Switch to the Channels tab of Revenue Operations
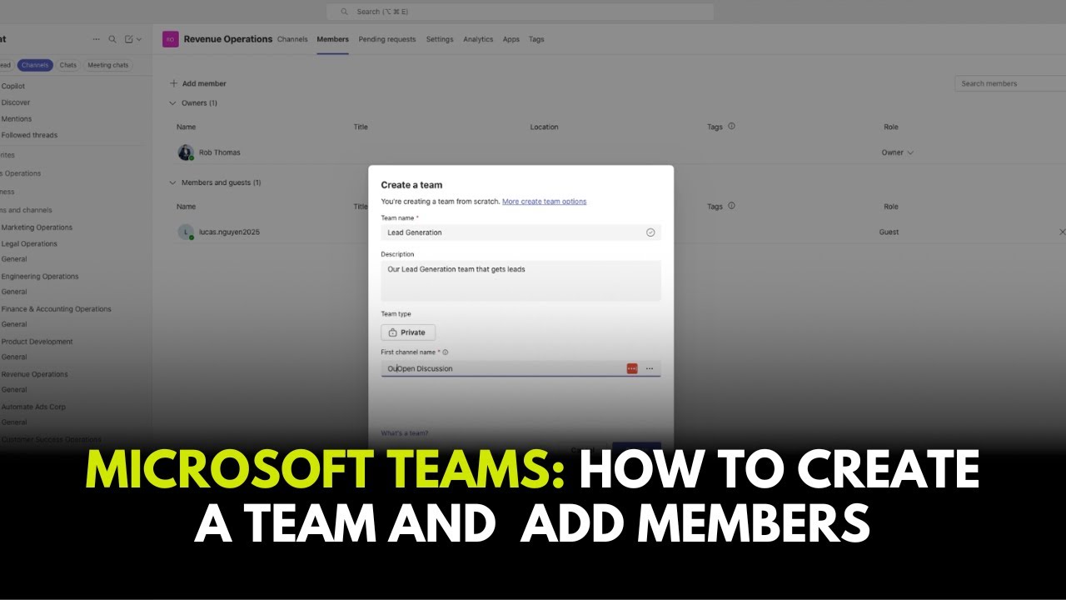The image size is (1066, 600). click(292, 39)
